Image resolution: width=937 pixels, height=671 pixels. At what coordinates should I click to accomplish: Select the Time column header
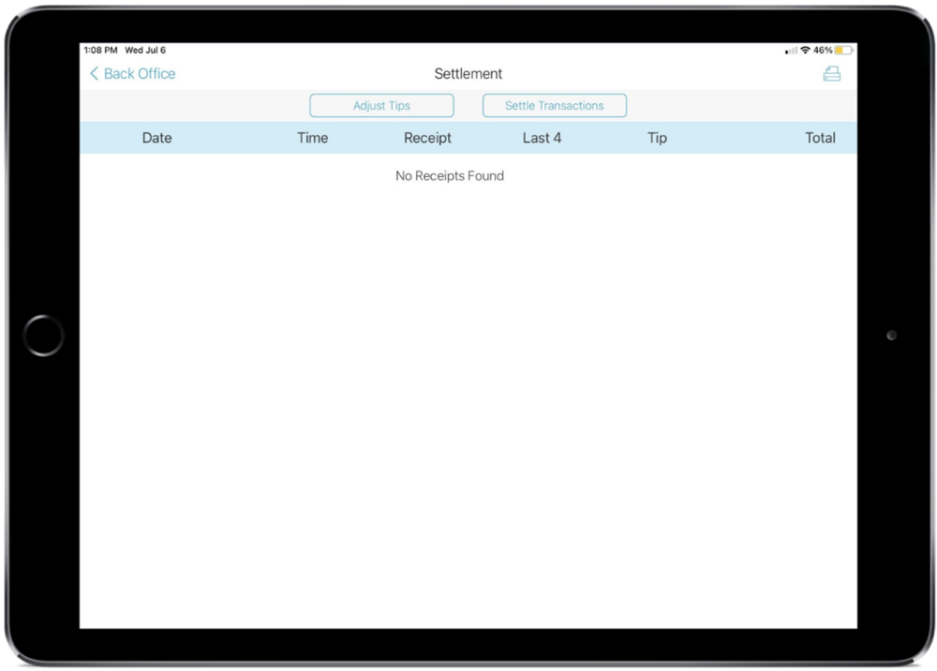pos(312,138)
